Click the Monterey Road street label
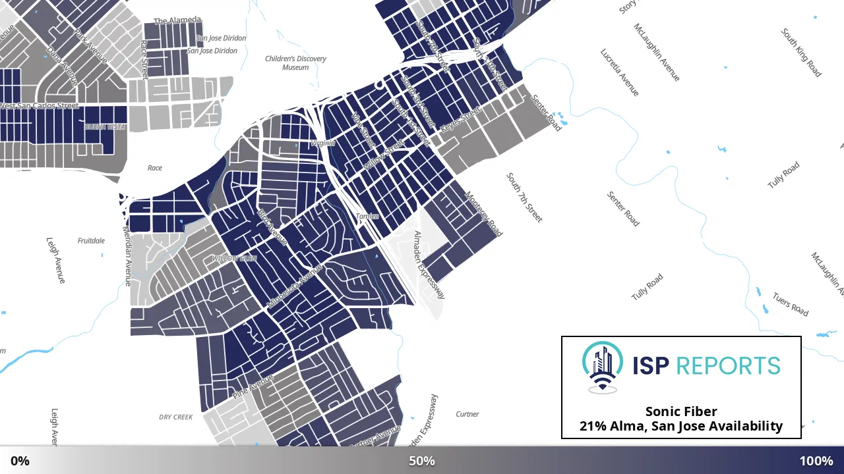This screenshot has height=474, width=844. [483, 214]
